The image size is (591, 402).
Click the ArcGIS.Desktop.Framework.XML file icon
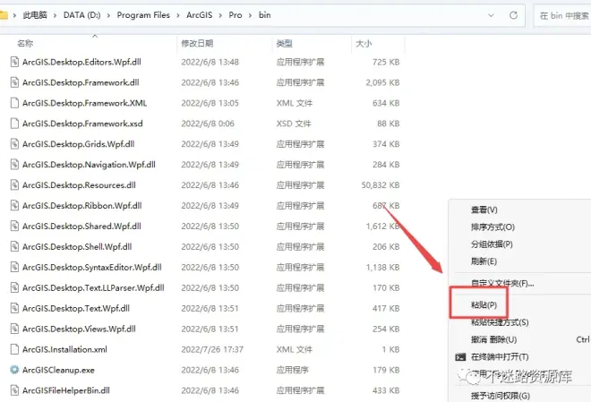click(x=14, y=103)
